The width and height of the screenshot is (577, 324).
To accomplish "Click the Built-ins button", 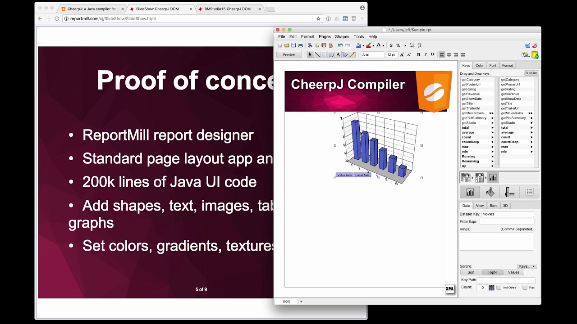I will [x=531, y=73].
